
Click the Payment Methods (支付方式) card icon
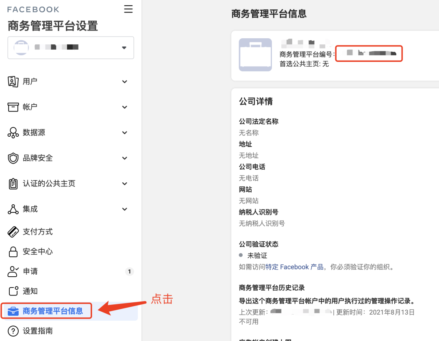pyautogui.click(x=13, y=232)
